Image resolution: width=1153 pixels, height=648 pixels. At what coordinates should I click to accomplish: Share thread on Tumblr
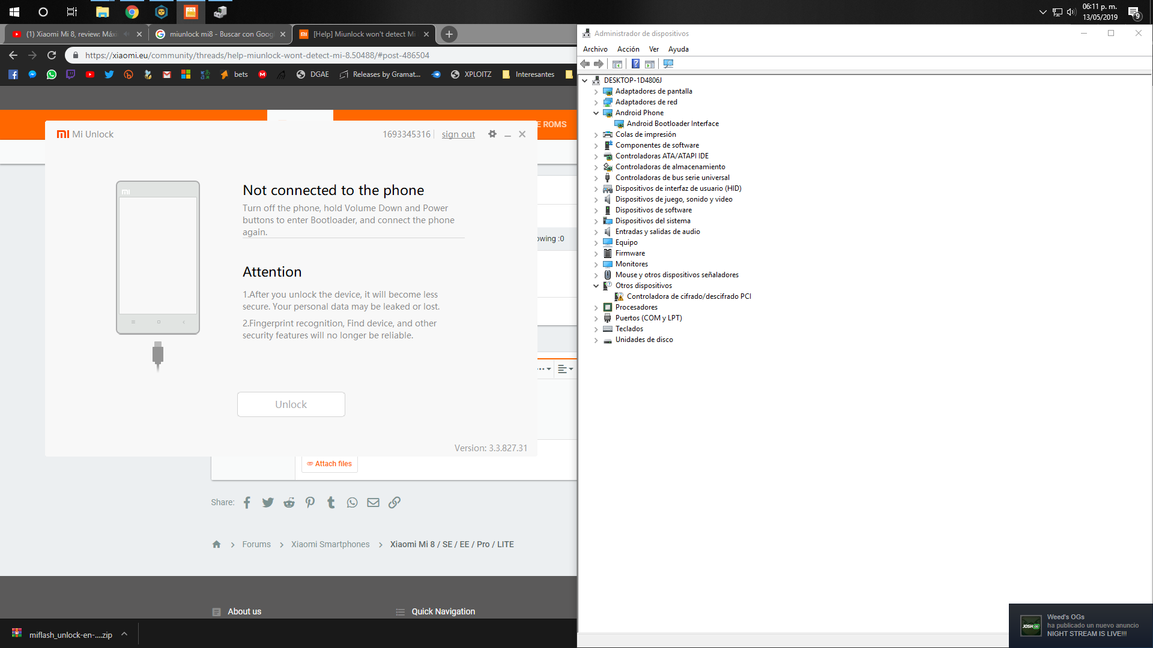point(331,503)
